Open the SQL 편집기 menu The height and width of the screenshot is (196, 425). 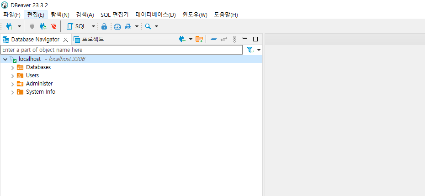(115, 15)
